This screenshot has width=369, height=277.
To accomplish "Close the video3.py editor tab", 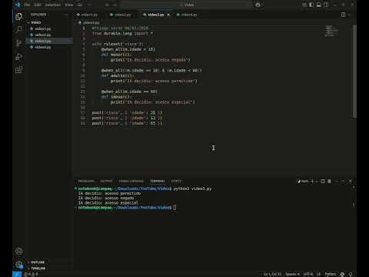I will (x=168, y=15).
